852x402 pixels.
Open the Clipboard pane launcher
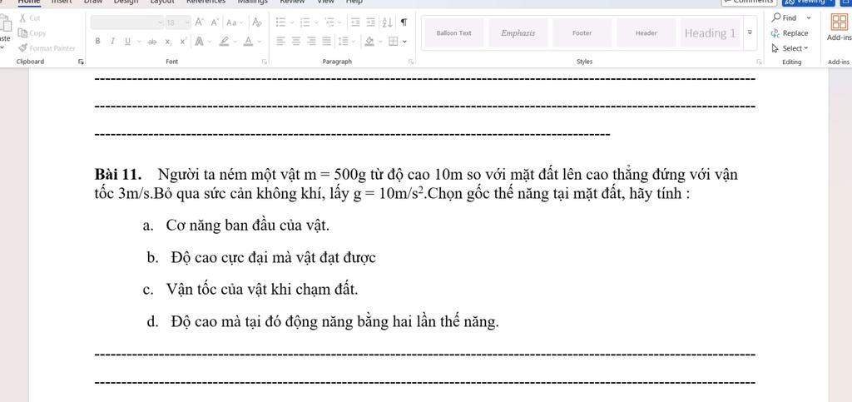(81, 62)
